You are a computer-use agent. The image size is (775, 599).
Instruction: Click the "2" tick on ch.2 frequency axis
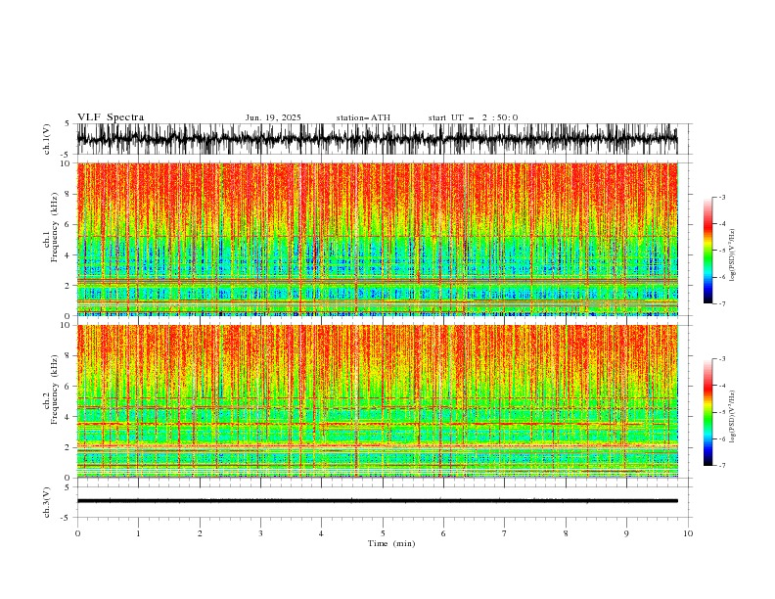coord(68,447)
